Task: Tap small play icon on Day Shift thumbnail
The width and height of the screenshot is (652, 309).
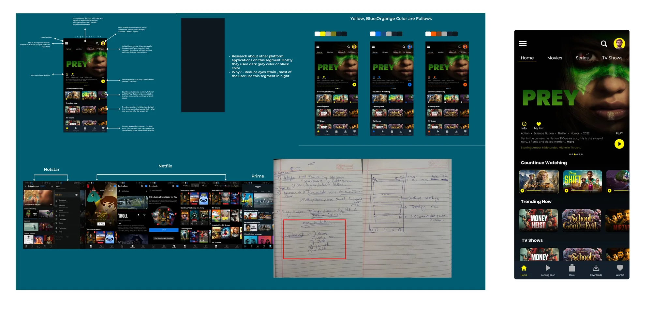Action: click(566, 191)
